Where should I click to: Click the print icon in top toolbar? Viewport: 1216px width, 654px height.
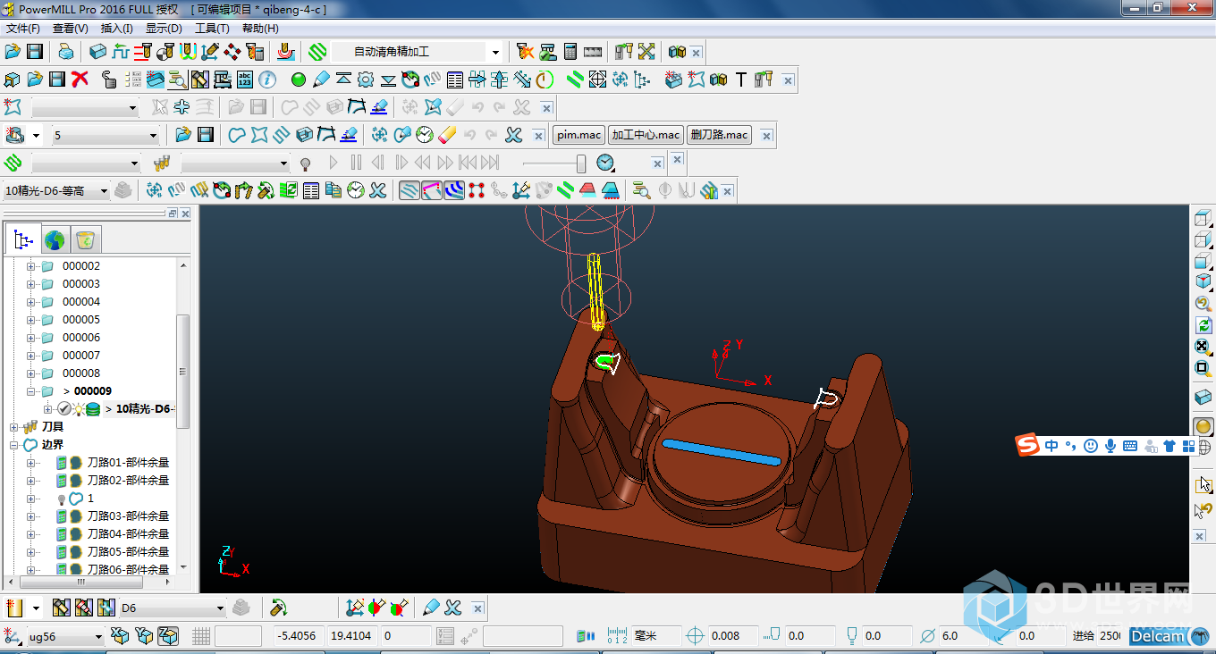click(65, 52)
